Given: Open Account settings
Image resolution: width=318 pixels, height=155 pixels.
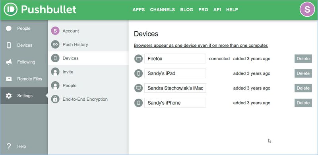Looking at the screenshot, I should click(88, 31).
